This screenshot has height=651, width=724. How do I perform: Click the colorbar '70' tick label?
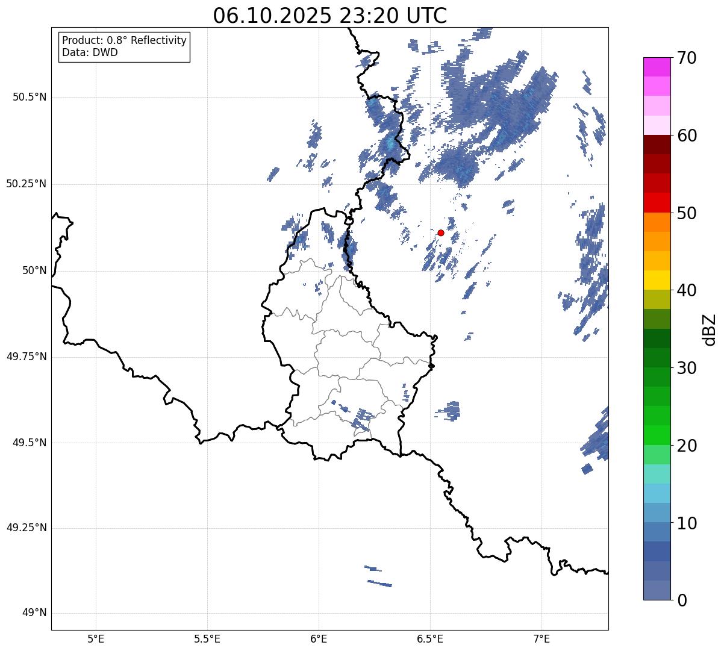pyautogui.click(x=687, y=58)
